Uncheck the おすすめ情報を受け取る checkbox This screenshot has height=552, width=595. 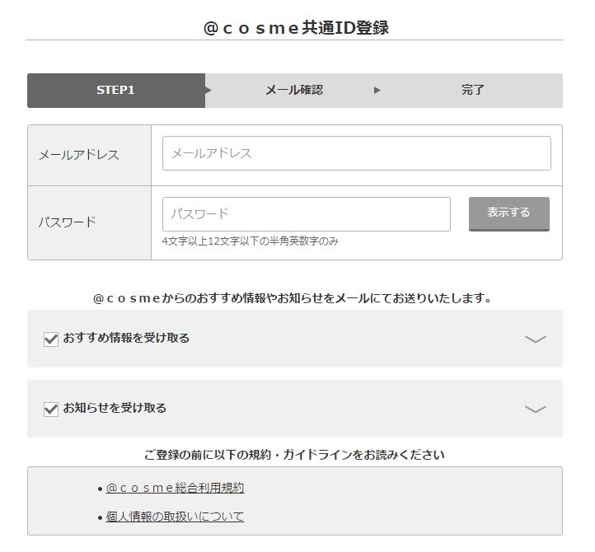(51, 339)
